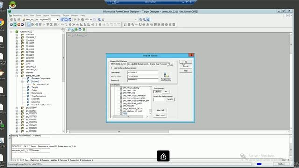Expand the dsn_idv01_32 source node
299x168 pixels.
28,84
